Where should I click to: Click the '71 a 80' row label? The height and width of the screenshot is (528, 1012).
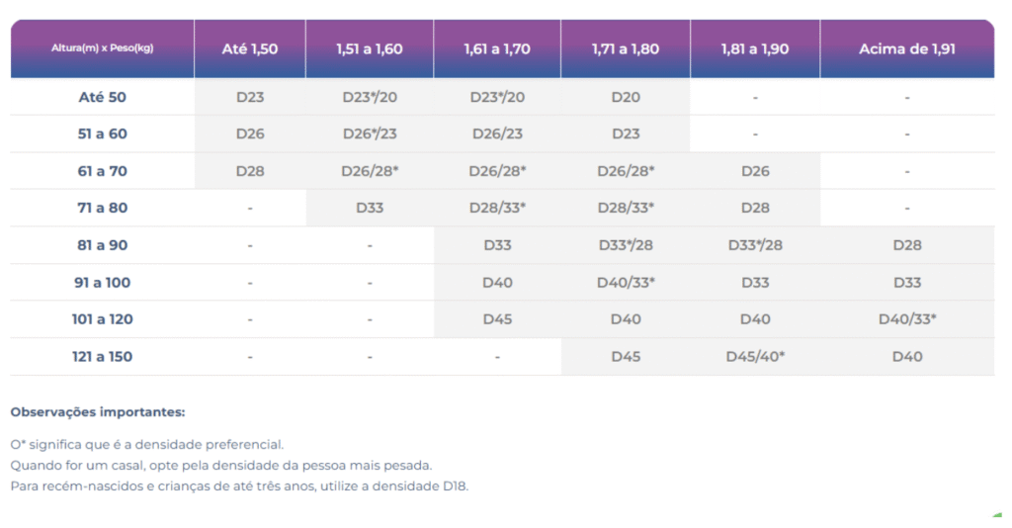point(103,208)
